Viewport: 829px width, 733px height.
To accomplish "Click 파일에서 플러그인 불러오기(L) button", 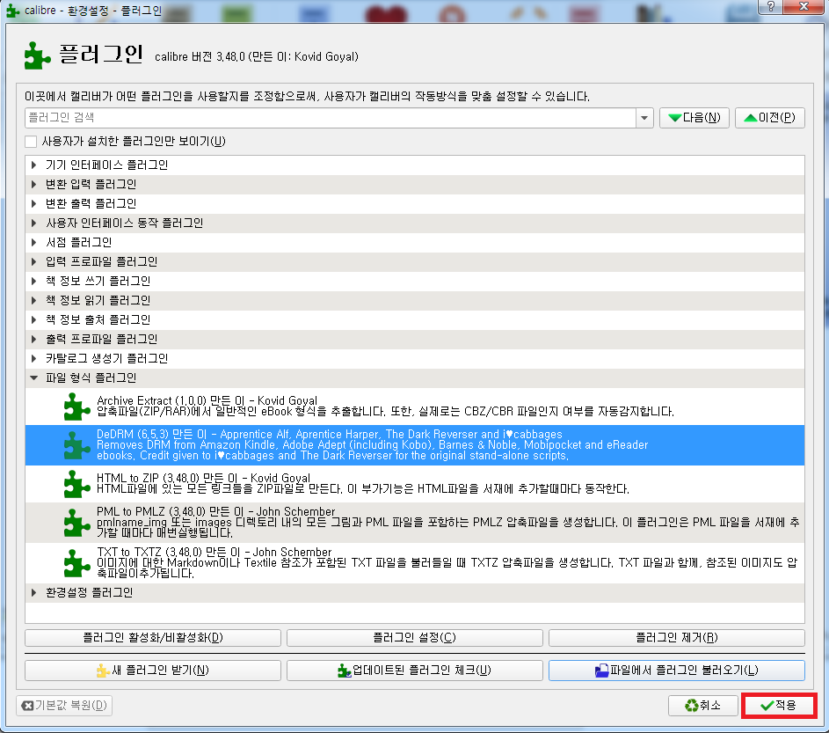I will coord(677,671).
